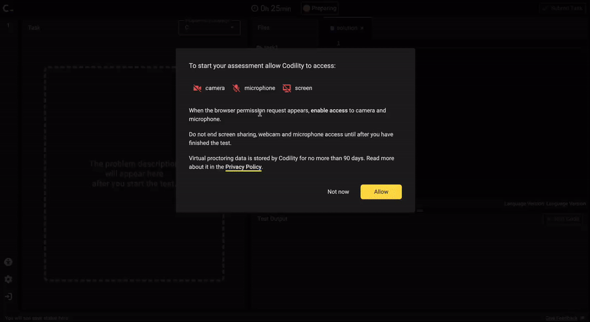Screen dimensions: 590x322
Task: Click the timer clock icon
Action: (x=254, y=8)
